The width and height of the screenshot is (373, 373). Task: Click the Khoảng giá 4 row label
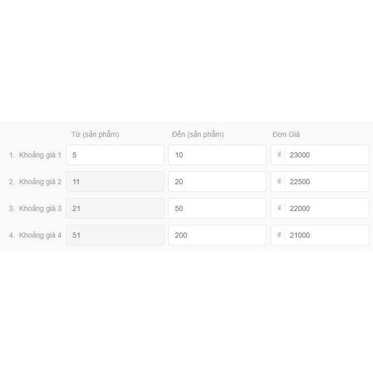click(40, 235)
